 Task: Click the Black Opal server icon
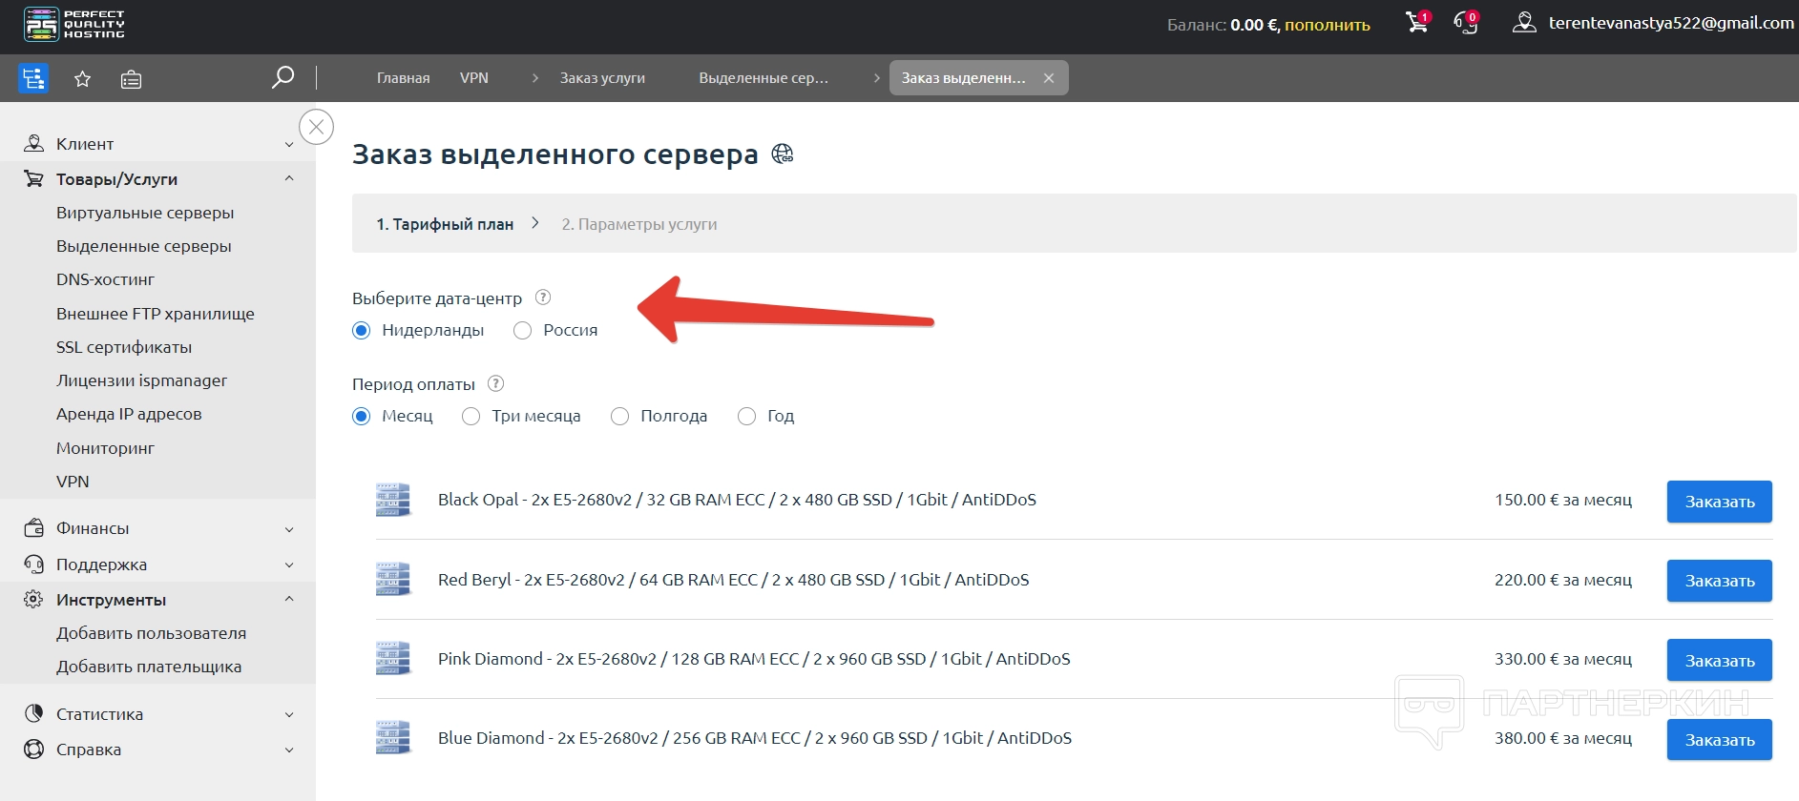392,500
